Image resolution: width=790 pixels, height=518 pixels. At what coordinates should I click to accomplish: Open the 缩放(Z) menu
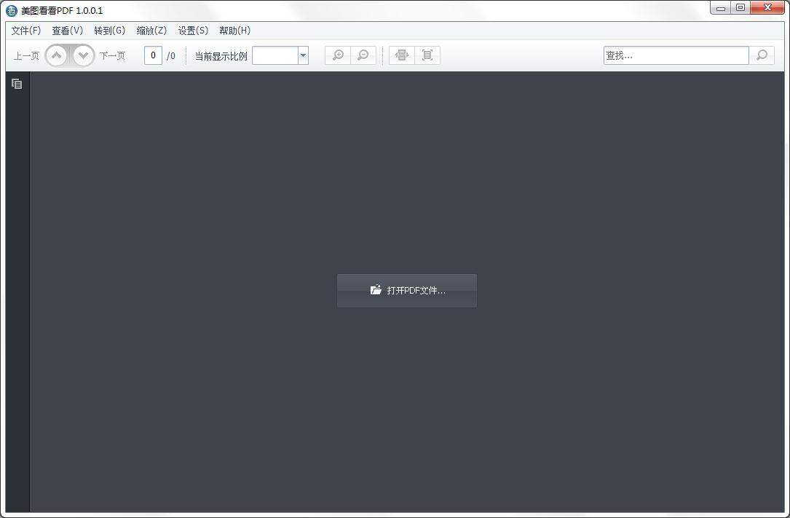pyautogui.click(x=150, y=30)
